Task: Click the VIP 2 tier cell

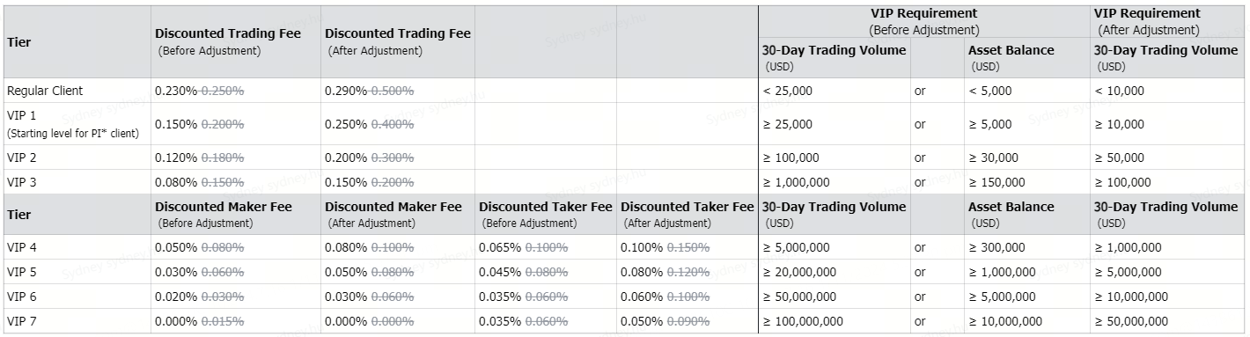Action: [x=77, y=158]
